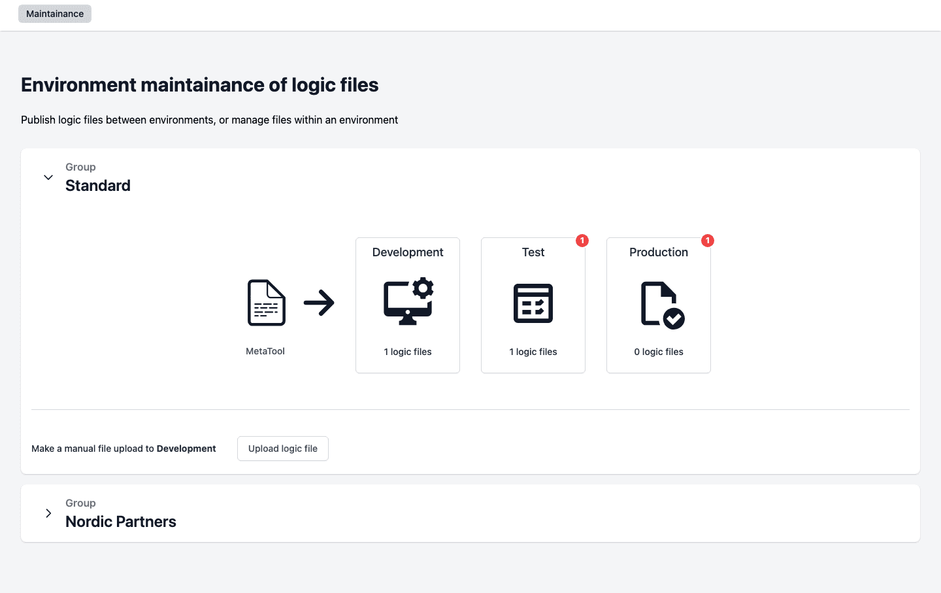Select the Production environment title
Screen dimensions: 941x593
659,252
